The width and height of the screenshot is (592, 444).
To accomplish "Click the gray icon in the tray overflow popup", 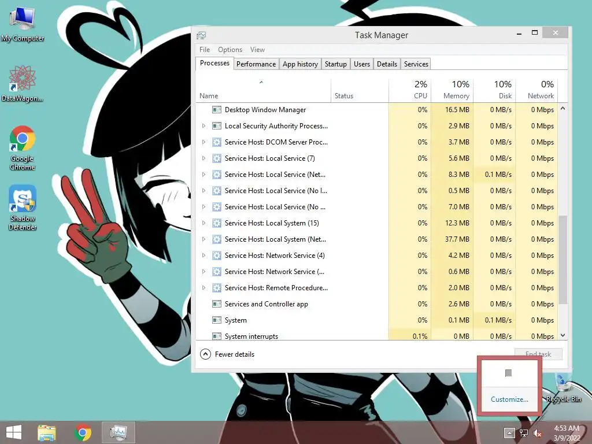I will pos(509,373).
